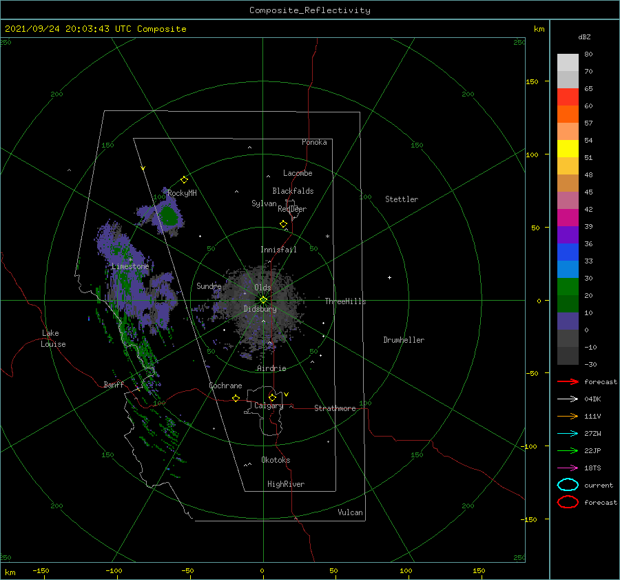This screenshot has height=580, width=620.
Task: Click the orange 111V arrow in legend
Action: pyautogui.click(x=568, y=416)
